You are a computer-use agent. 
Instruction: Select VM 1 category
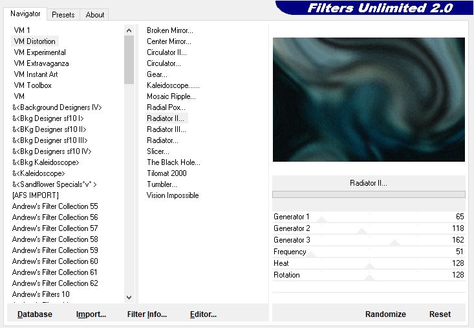(22, 30)
